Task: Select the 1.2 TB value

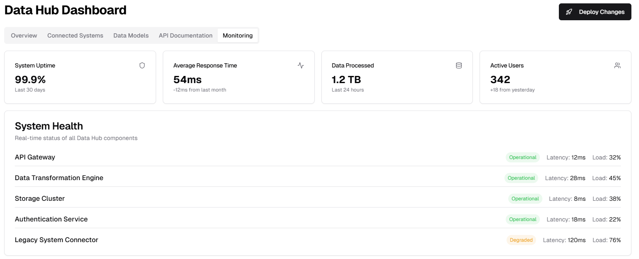Action: (x=346, y=79)
